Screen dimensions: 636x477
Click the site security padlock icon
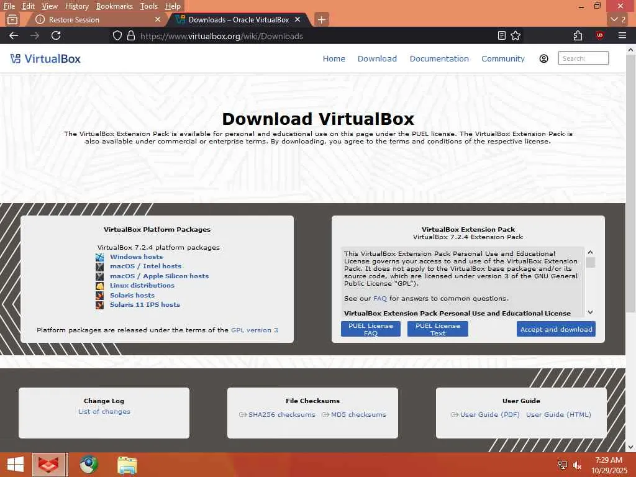point(130,35)
